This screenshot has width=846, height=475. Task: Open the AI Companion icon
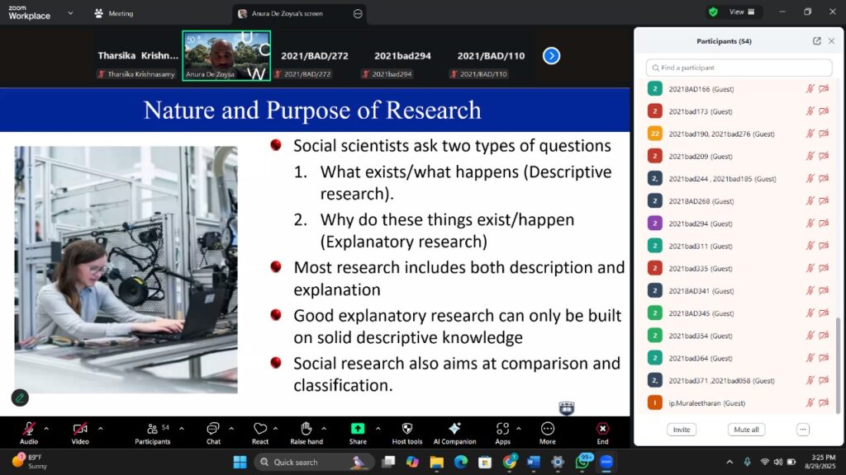tap(454, 429)
